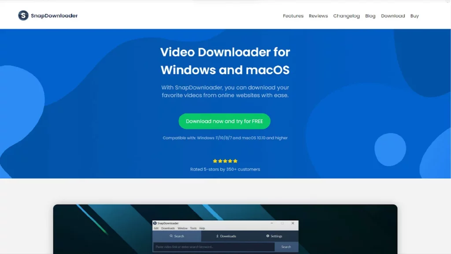Viewport: 451px width, 254px height.
Task: Click the magnifier icon on Search tab
Action: (x=171, y=236)
